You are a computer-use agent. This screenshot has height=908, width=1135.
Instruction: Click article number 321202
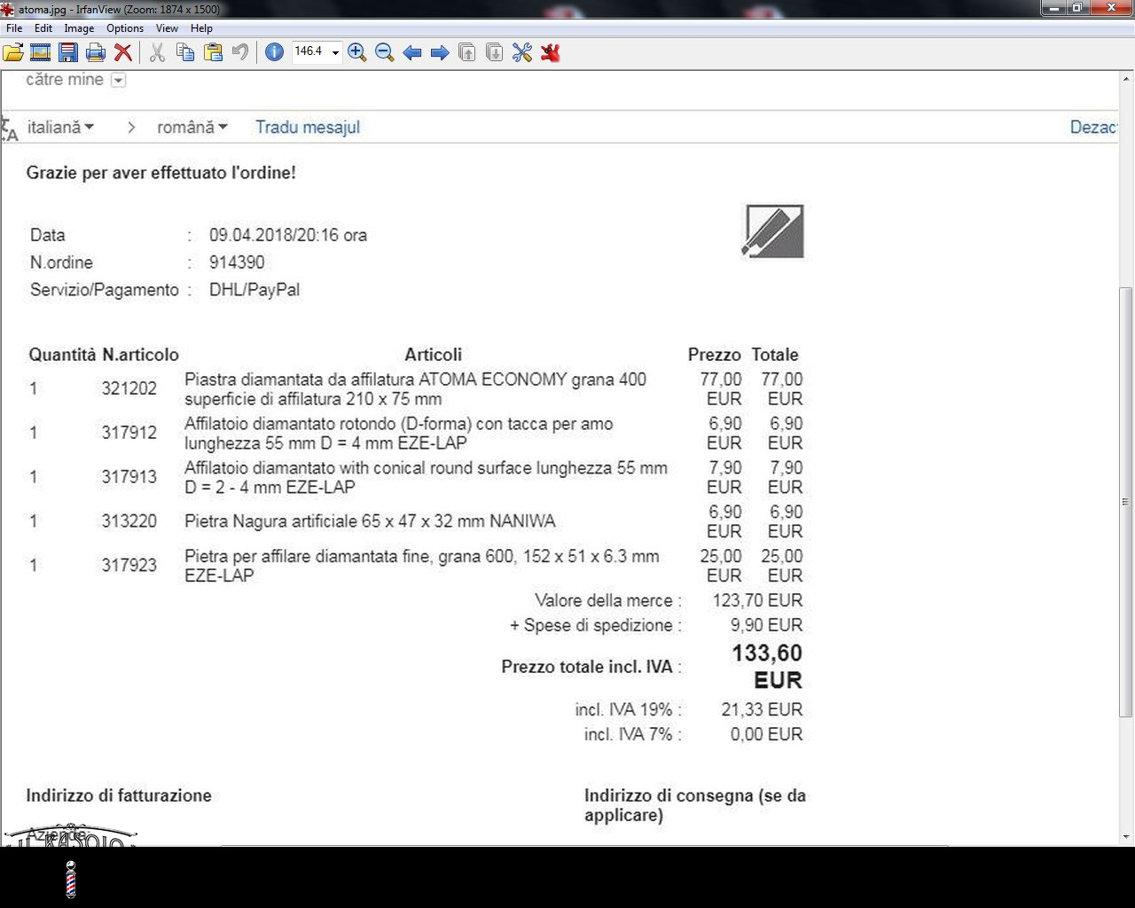tap(129, 388)
